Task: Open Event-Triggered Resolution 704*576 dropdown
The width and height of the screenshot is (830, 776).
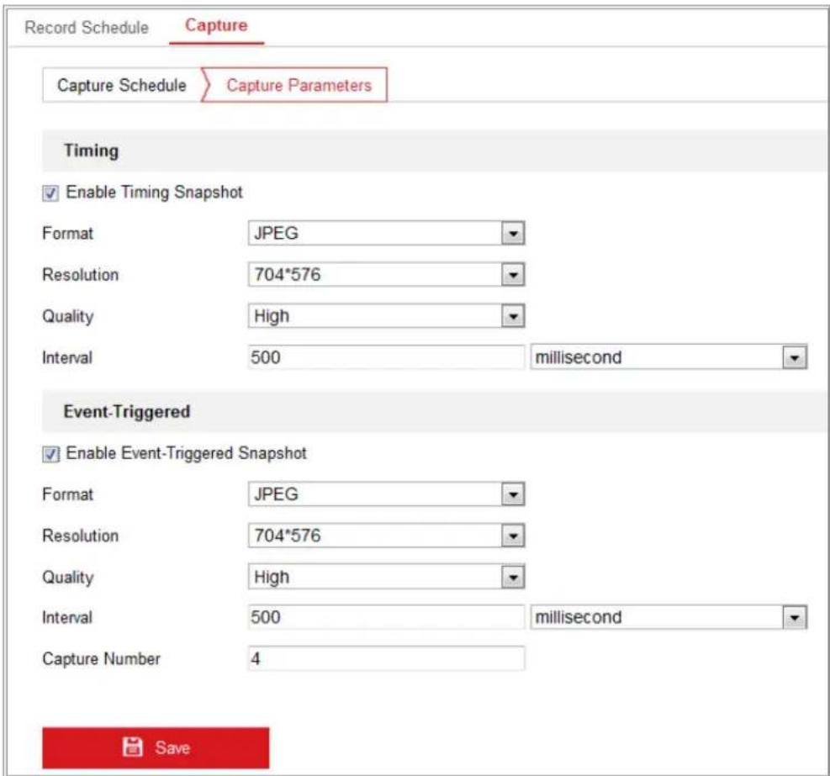Action: point(387,536)
